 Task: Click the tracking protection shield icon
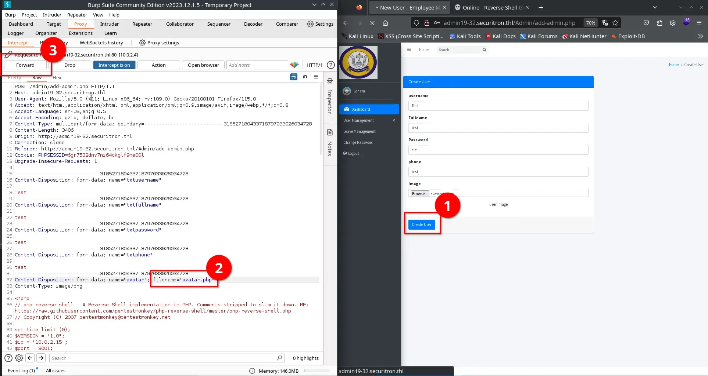(416, 23)
